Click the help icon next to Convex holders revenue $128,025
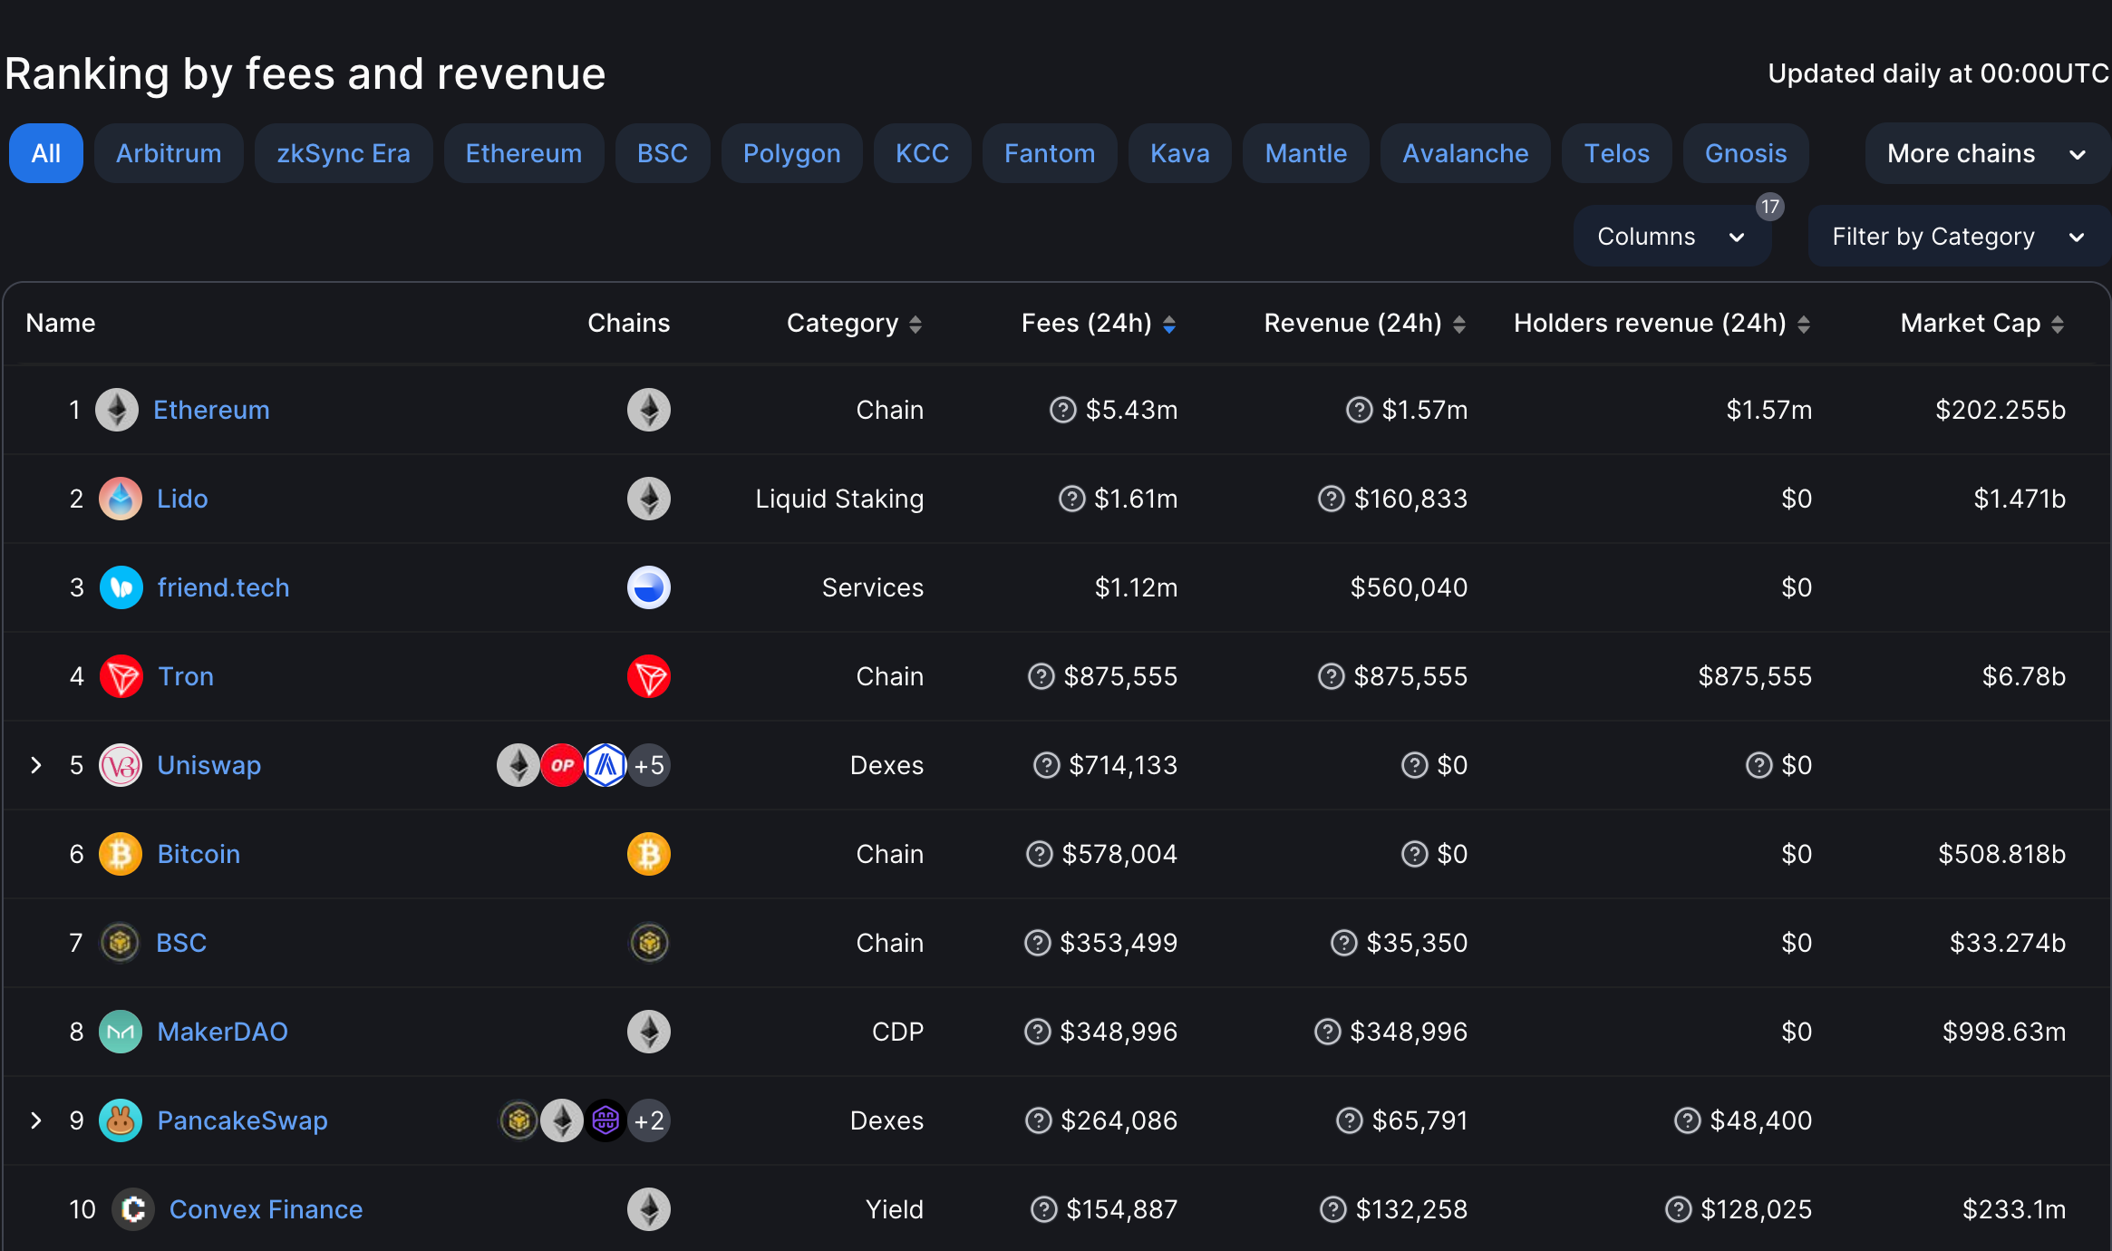Screen dimensions: 2112x1251 [1678, 1209]
